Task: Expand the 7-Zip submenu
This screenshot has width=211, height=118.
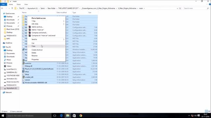Action: click(x=46, y=21)
